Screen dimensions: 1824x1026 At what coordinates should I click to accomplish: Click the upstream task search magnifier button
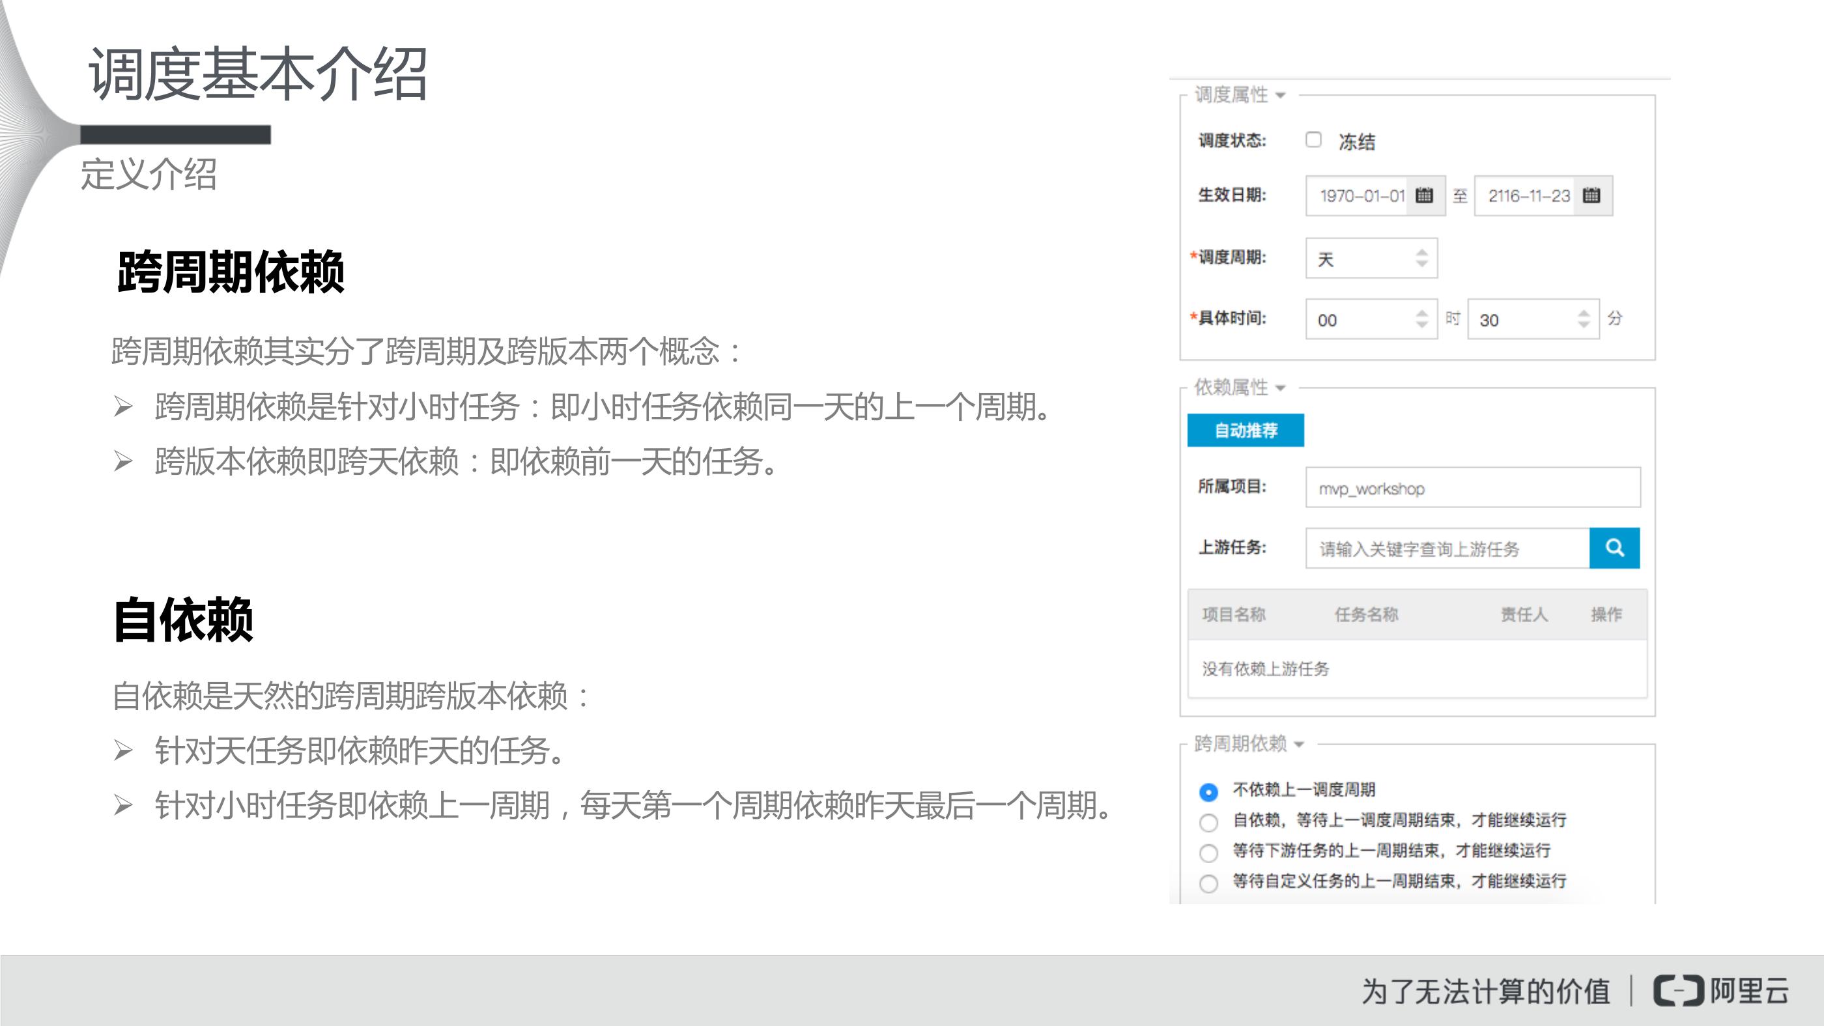click(x=1614, y=547)
